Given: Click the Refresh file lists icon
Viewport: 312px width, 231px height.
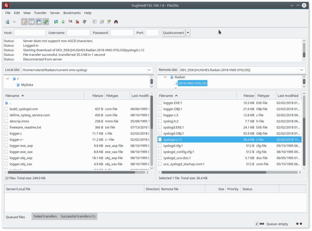Looking at the screenshot, I should point(56,22).
